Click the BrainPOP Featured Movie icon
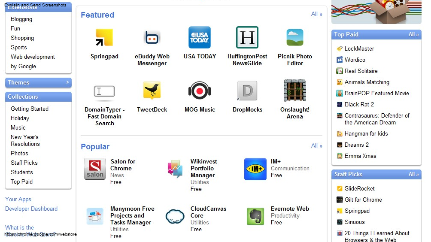Image resolution: width=431 pixels, height=242 pixels. (x=340, y=94)
